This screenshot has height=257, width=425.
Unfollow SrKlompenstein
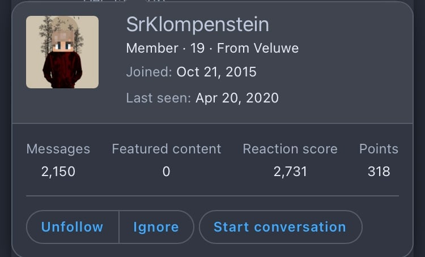pos(73,227)
